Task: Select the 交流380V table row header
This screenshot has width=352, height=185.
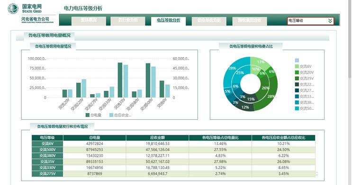Action: pyautogui.click(x=47, y=156)
